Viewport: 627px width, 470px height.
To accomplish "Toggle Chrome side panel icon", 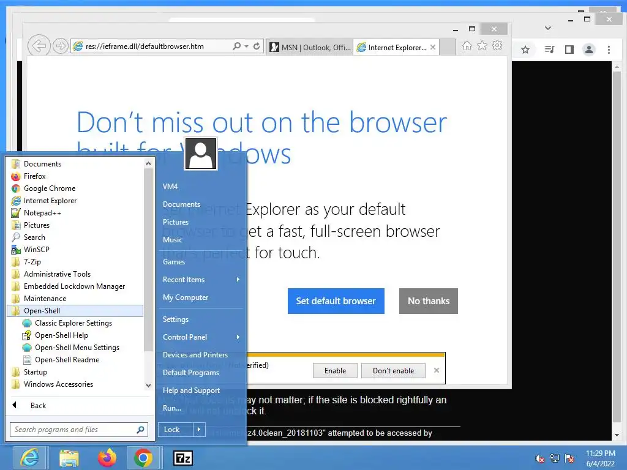I will [569, 50].
